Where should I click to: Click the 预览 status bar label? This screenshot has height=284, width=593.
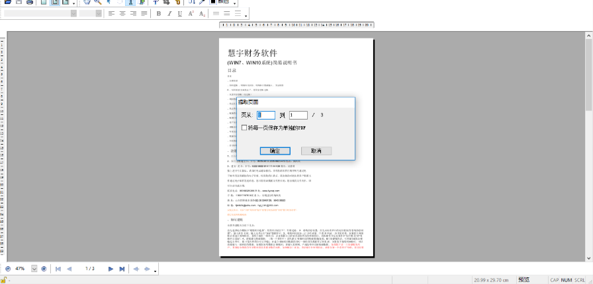[524, 280]
